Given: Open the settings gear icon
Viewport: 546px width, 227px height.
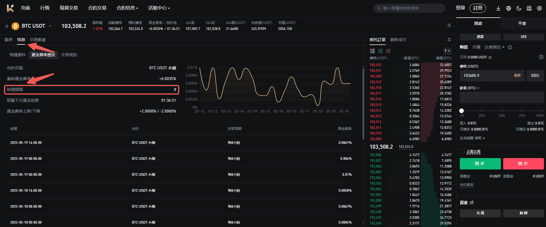Looking at the screenshot, I should [539, 8].
